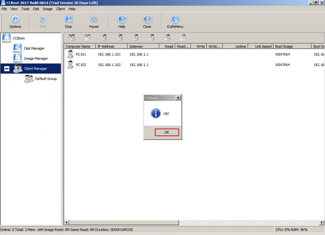
Task: Sort by the Link Speed column header
Action: coord(261,46)
